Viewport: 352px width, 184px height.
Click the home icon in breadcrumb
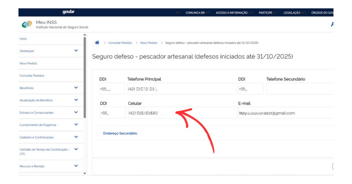[97, 43]
